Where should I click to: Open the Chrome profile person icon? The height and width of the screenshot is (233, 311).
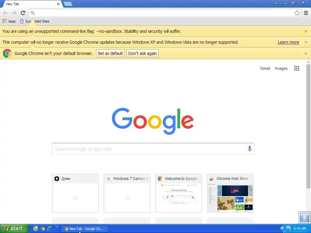point(276,2)
